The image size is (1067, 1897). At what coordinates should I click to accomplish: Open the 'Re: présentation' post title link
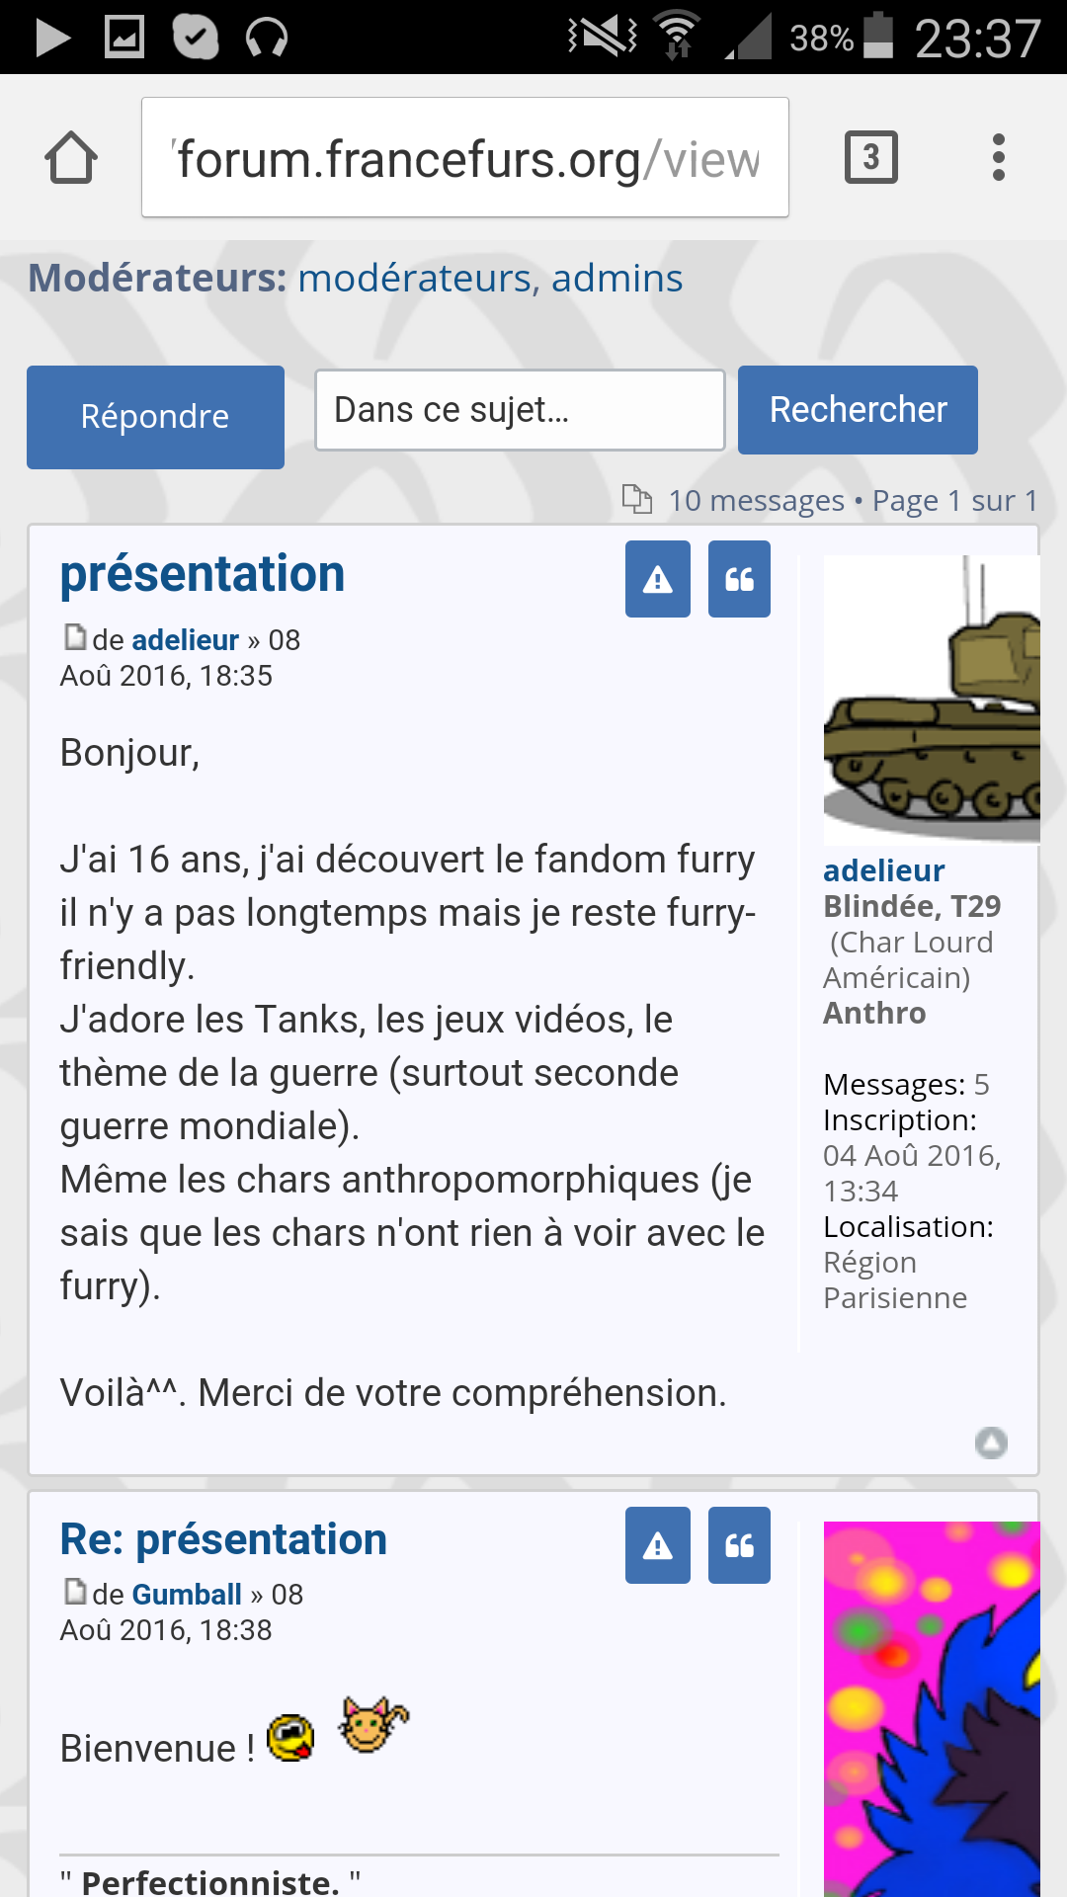[x=223, y=1539]
